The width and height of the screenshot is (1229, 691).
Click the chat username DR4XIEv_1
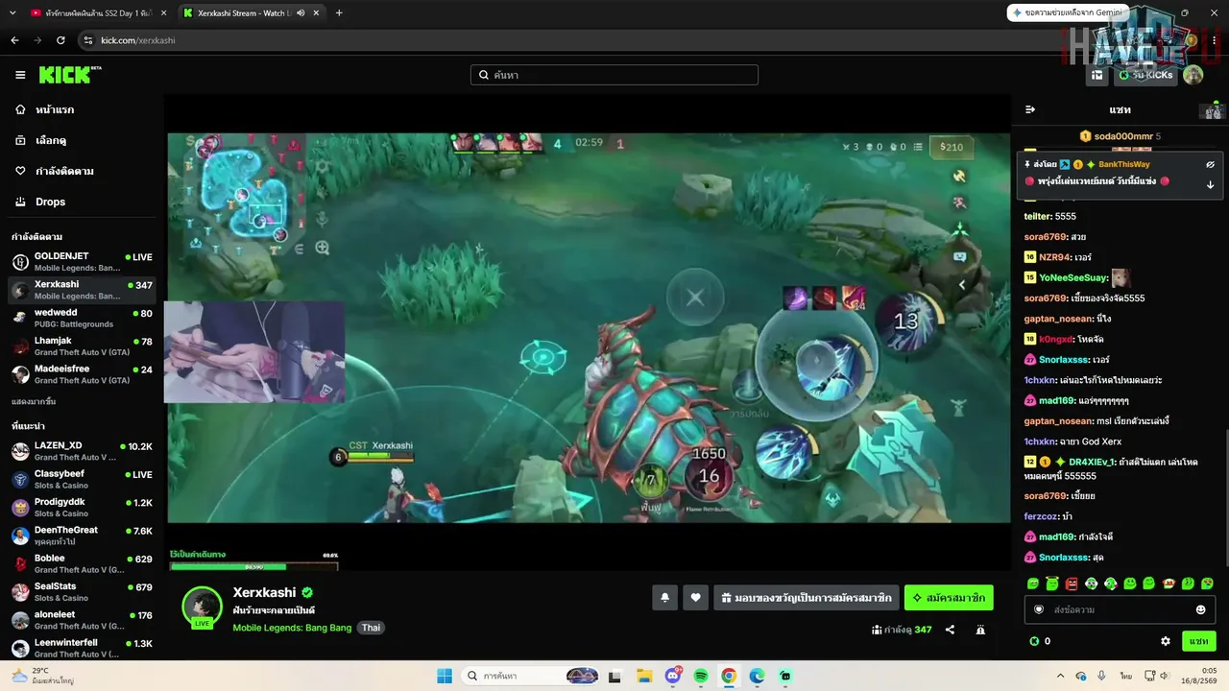tap(1091, 462)
